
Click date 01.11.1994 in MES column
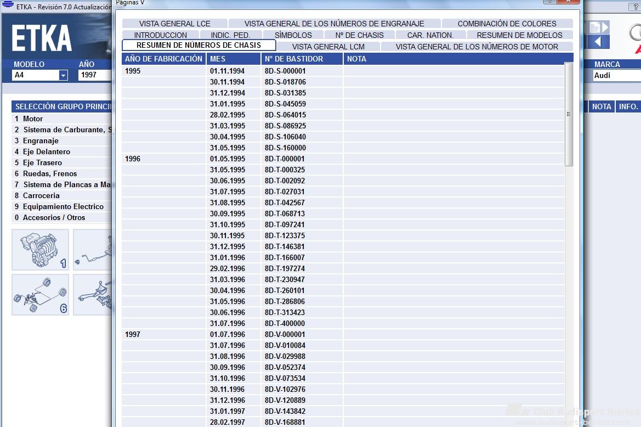(228, 71)
